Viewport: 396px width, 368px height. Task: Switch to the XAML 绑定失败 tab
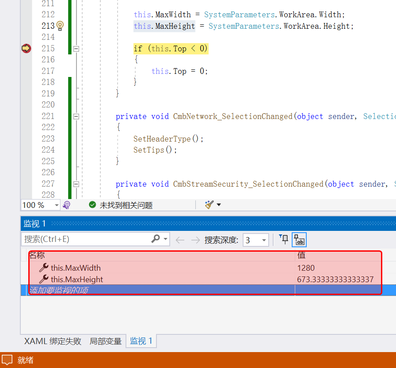pos(53,341)
